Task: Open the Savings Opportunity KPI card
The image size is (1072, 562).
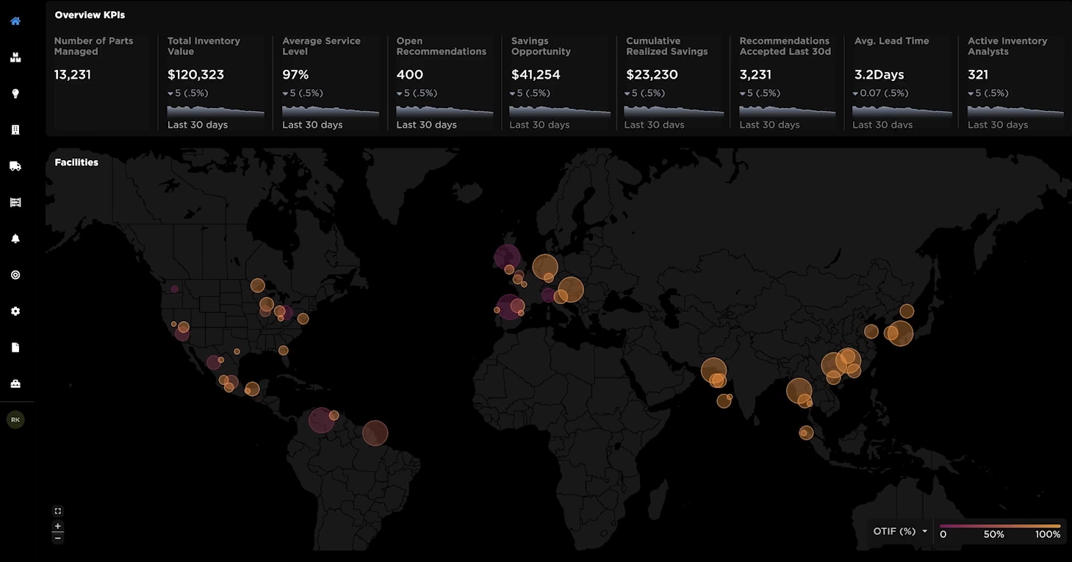Action: 559,82
